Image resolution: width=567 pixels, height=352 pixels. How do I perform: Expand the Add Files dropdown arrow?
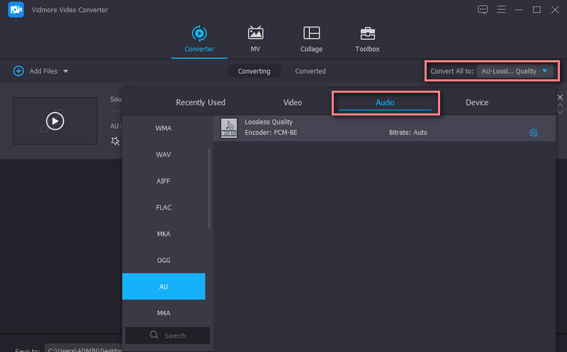click(66, 72)
